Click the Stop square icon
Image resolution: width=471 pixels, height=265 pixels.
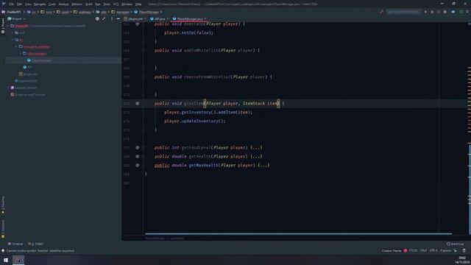(x=445, y=12)
